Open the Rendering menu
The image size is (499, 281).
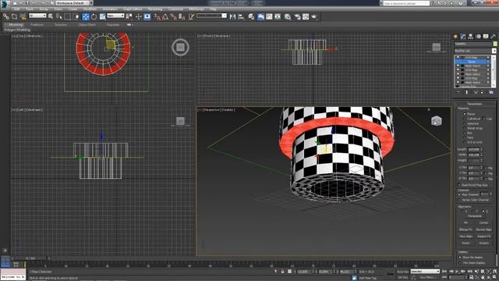[155, 9]
